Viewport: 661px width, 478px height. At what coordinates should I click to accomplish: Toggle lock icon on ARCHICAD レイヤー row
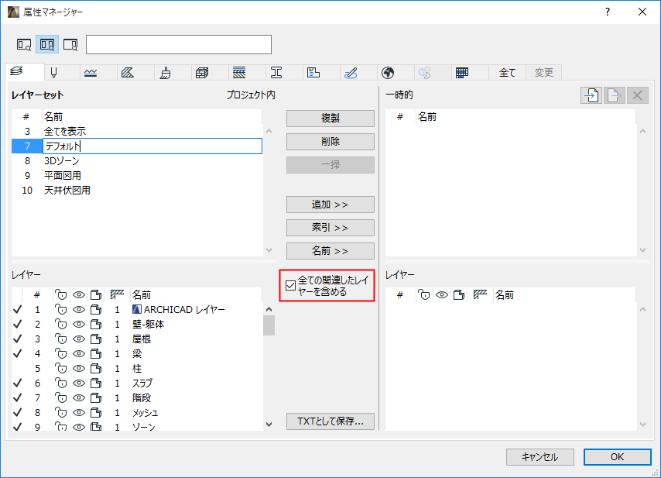pyautogui.click(x=61, y=310)
